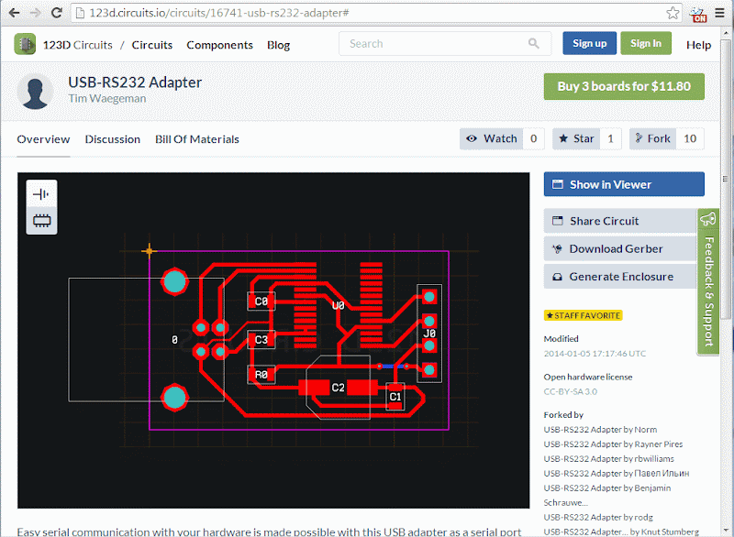Click the extension icon labeled ON
This screenshot has height=537, width=734.
(x=698, y=14)
